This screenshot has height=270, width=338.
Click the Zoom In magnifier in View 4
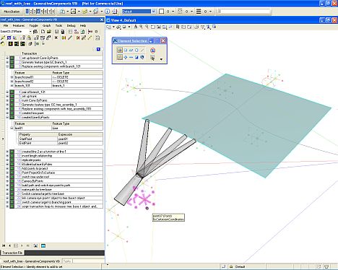(141, 27)
